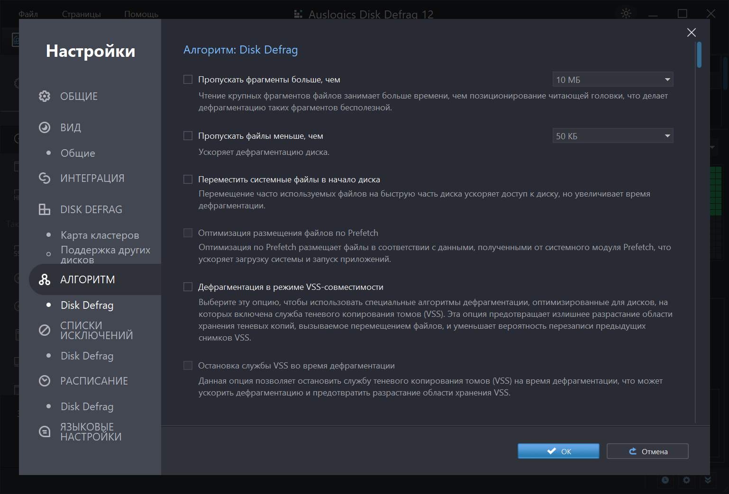This screenshot has height=494, width=729.
Task: Open 'Карта кластеров' settings page
Action: click(100, 235)
